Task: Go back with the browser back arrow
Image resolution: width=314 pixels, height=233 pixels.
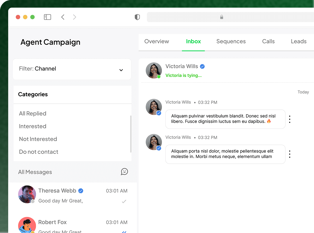Action: (63, 17)
